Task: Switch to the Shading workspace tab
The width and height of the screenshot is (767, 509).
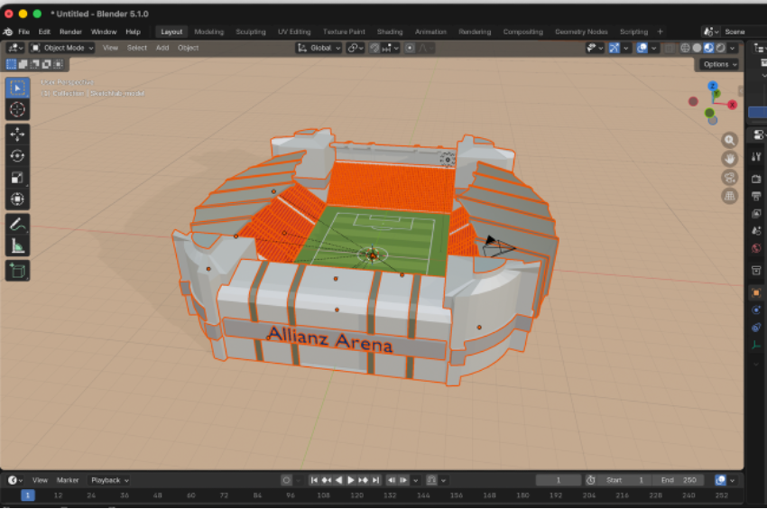Action: (x=390, y=32)
